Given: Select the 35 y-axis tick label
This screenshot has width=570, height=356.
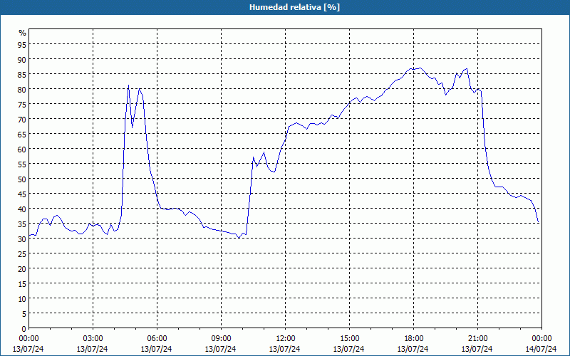Looking at the screenshot, I should tap(22, 224).
